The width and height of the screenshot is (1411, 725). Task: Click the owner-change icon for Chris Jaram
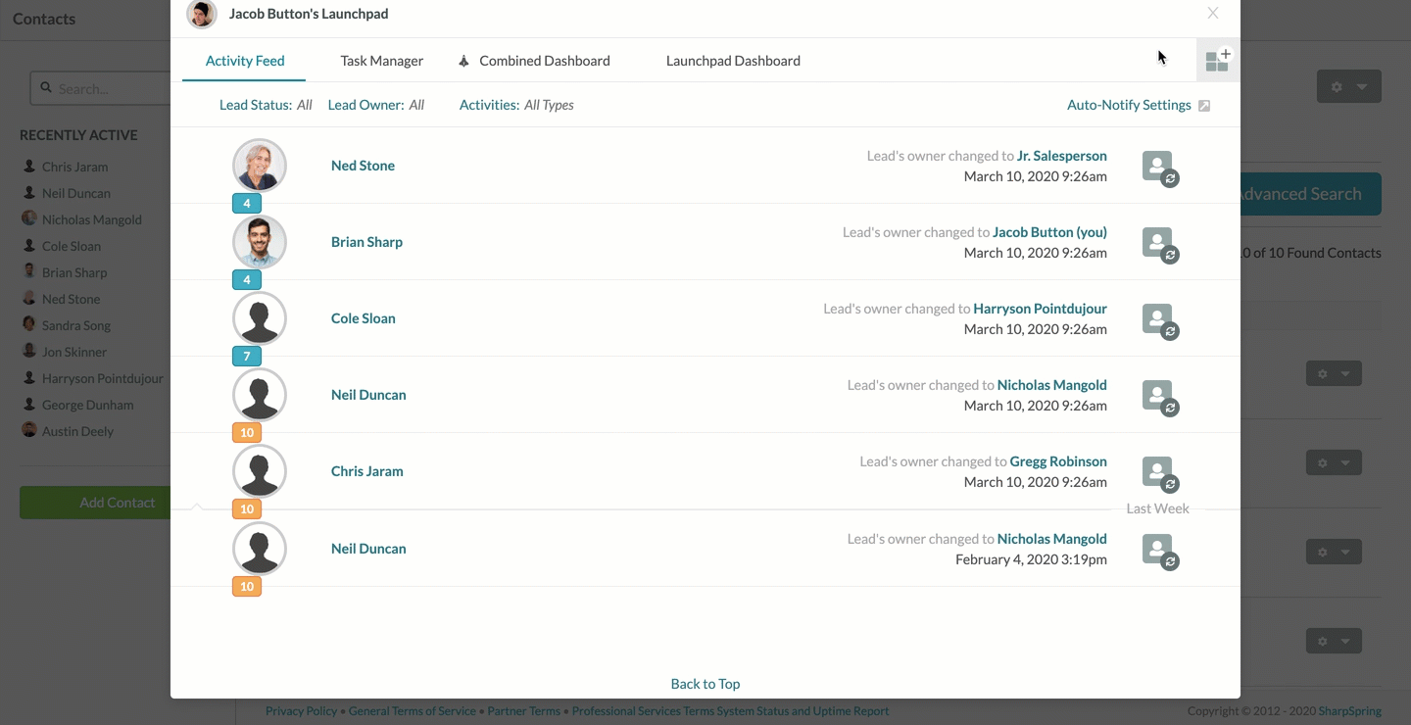coord(1160,475)
